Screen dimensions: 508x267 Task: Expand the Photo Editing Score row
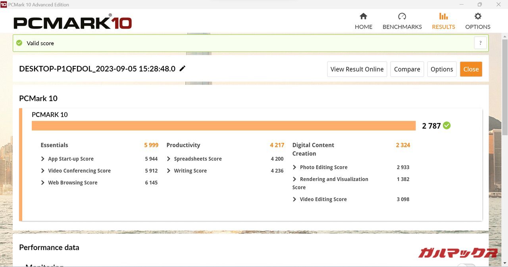coord(294,167)
